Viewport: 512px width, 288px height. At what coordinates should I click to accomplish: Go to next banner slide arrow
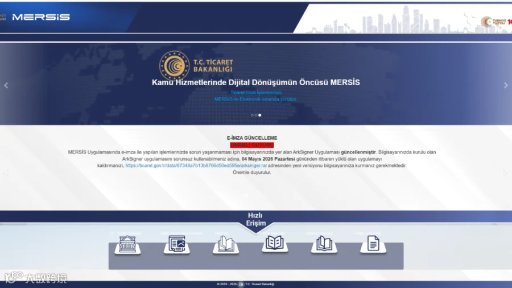tap(506, 85)
